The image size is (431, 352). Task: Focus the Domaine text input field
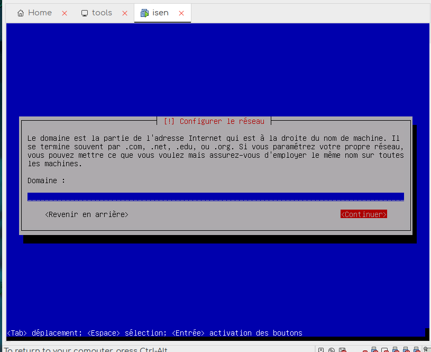[215, 196]
